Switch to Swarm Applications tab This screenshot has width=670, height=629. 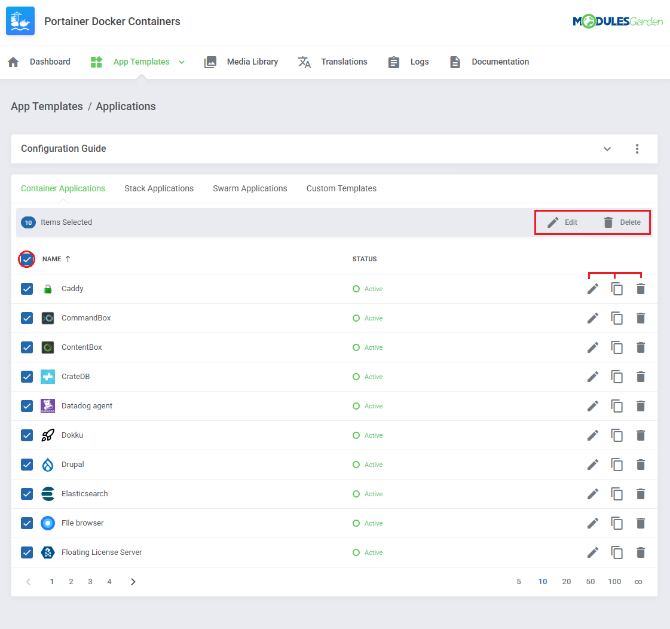tap(250, 188)
